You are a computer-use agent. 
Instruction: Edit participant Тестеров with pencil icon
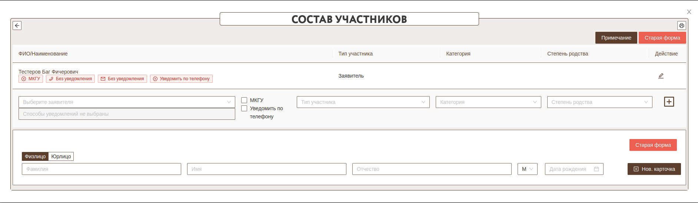661,76
